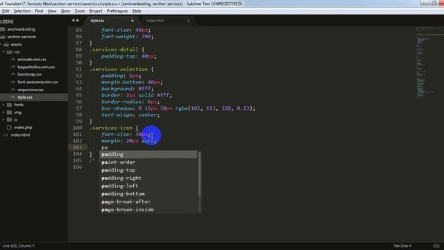
Task: Change CSS syntax in status bar
Action: coord(436,246)
